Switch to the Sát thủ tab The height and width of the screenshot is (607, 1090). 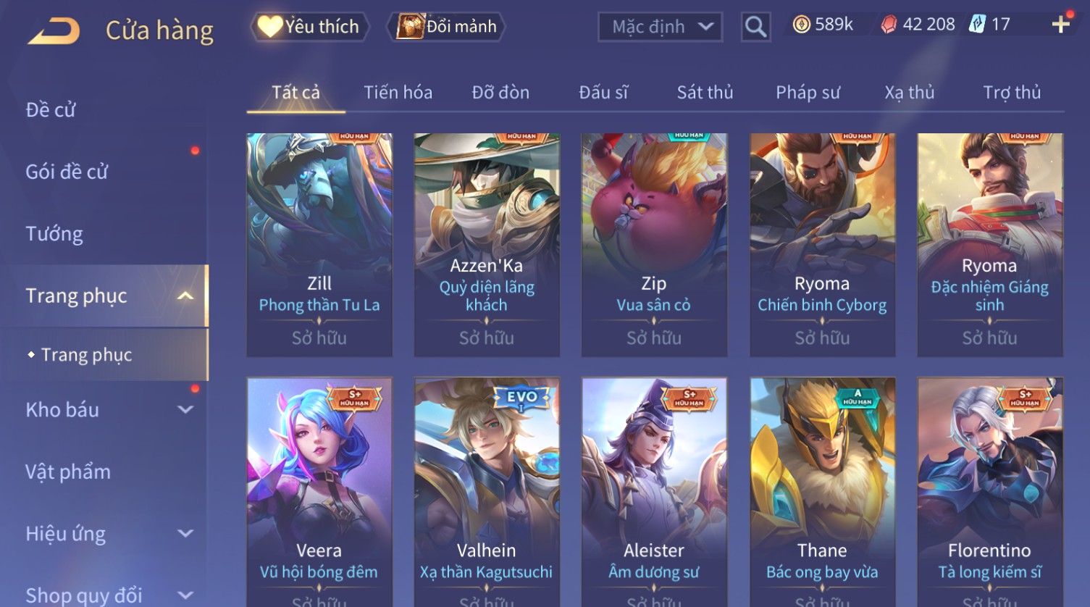pyautogui.click(x=705, y=93)
